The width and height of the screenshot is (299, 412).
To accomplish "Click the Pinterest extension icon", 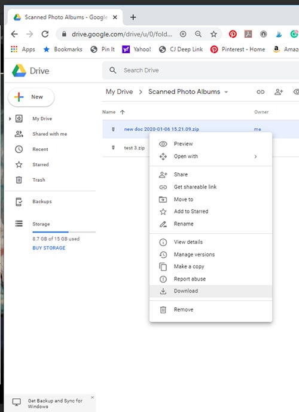I will click(x=233, y=34).
